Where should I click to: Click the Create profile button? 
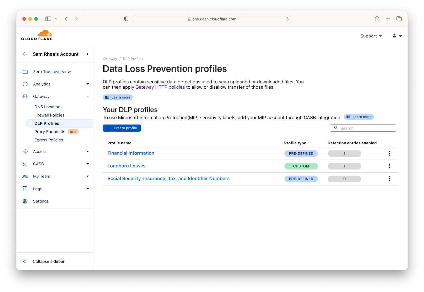[x=122, y=128]
